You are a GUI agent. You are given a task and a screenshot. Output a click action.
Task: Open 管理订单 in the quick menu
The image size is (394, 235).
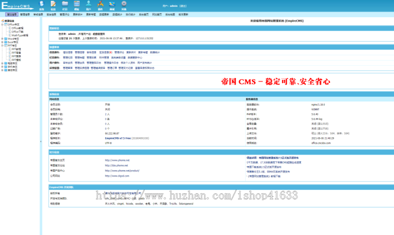pyautogui.click(x=112, y=68)
